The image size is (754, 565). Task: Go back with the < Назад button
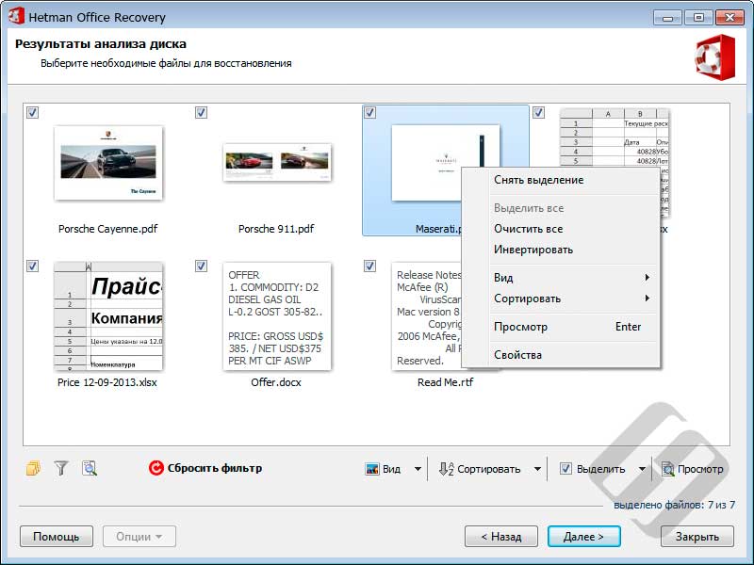[x=501, y=536]
